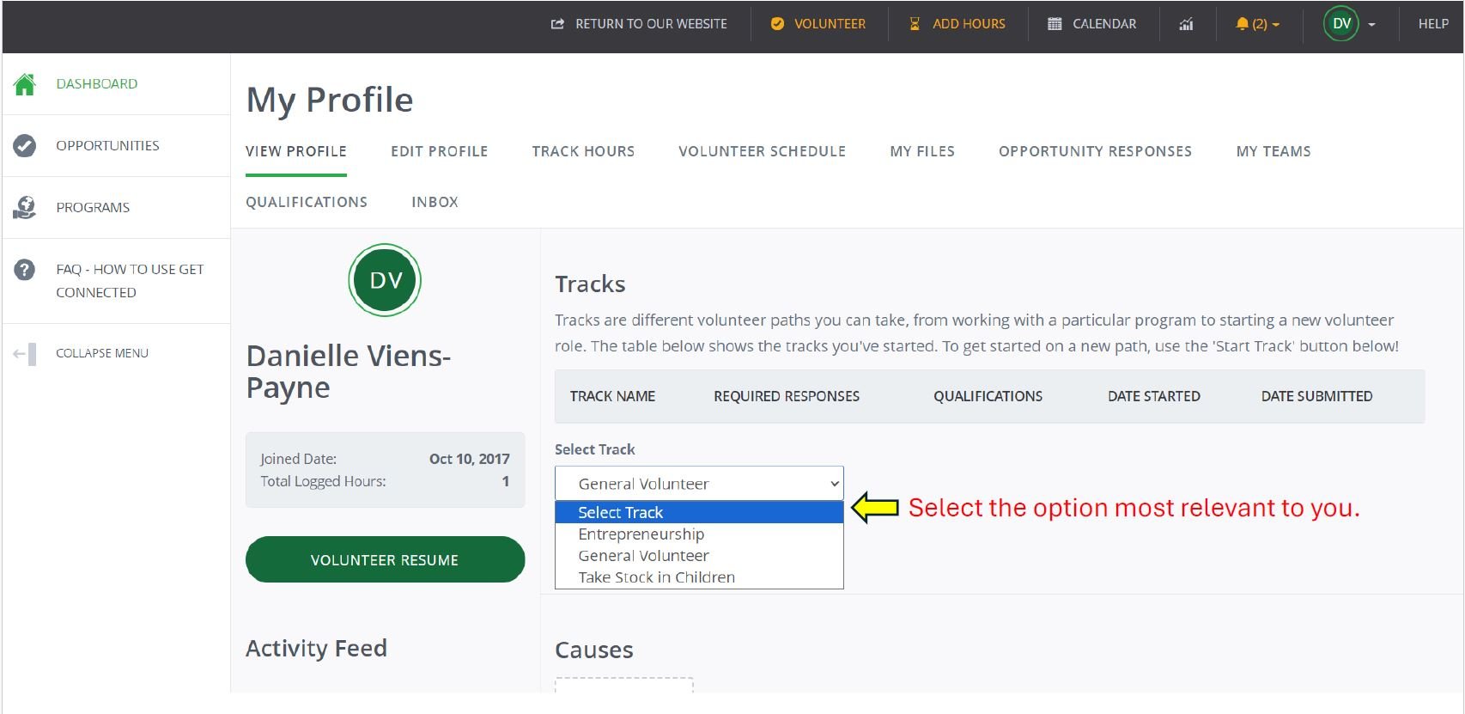
Task: Open the Qualifications tab
Action: [307, 202]
